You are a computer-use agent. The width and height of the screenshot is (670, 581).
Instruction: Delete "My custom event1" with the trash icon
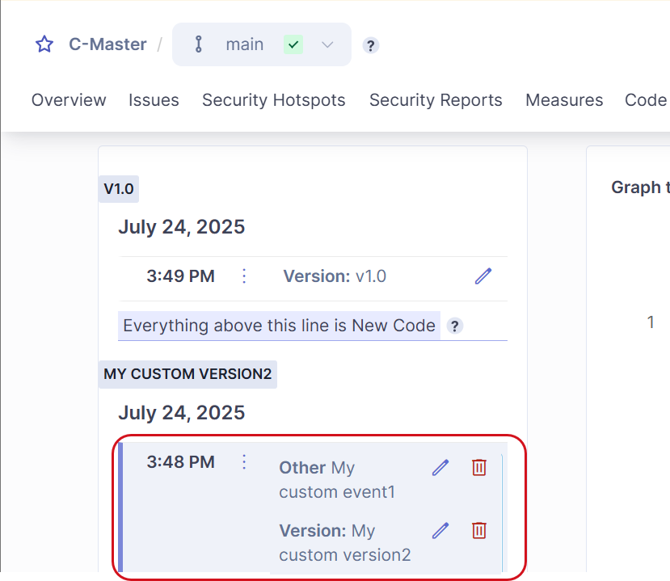(x=478, y=467)
